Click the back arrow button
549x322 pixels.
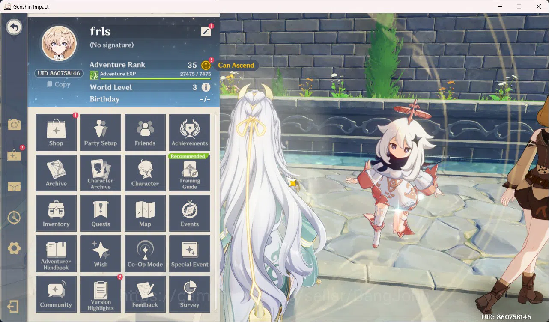point(14,27)
